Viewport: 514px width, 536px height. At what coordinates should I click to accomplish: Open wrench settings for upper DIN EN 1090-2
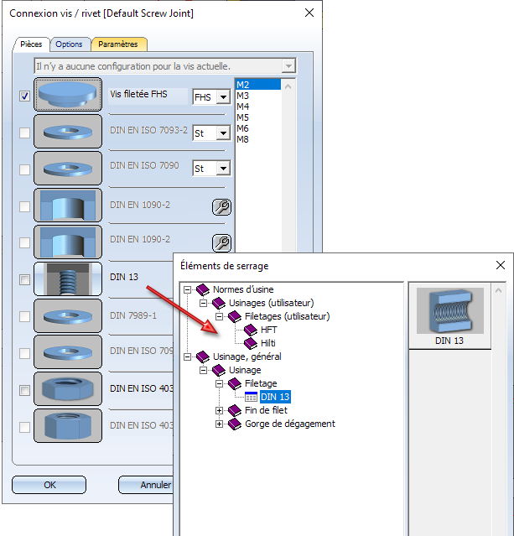pos(222,207)
